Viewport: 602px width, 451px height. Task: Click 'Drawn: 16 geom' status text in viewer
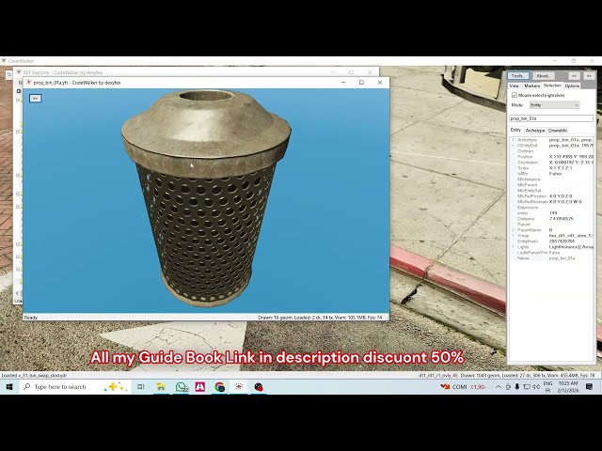click(276, 318)
